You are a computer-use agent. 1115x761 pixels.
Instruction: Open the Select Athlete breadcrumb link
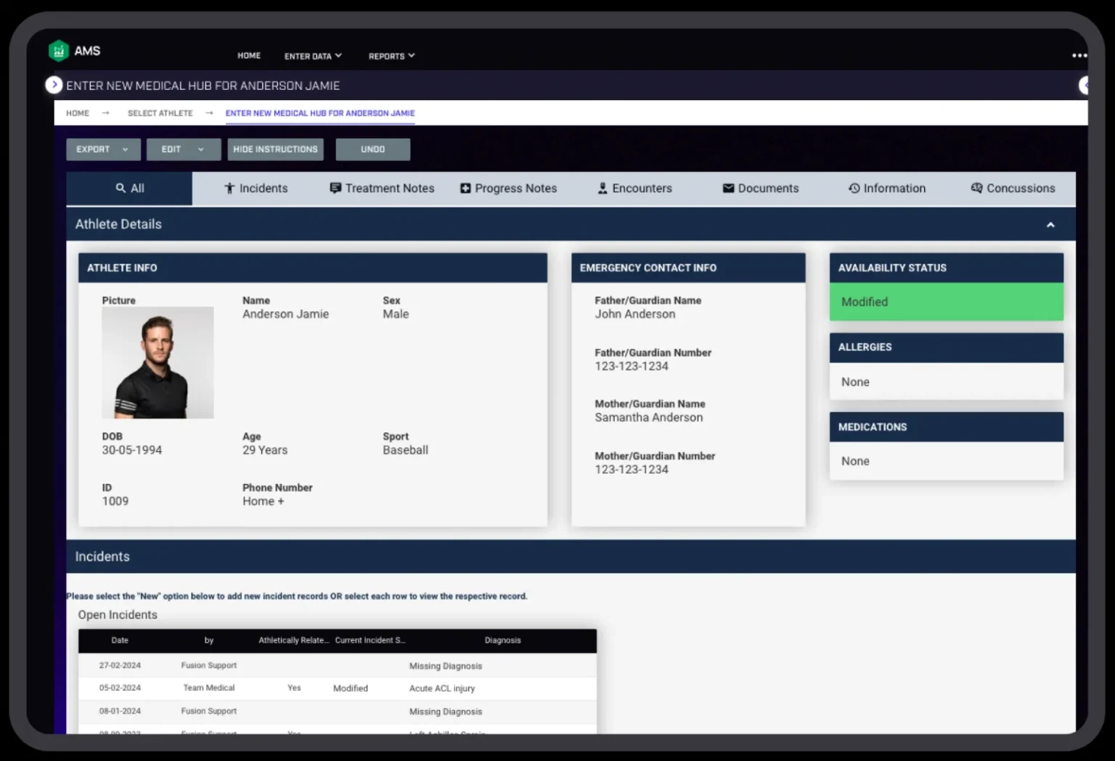click(x=160, y=113)
